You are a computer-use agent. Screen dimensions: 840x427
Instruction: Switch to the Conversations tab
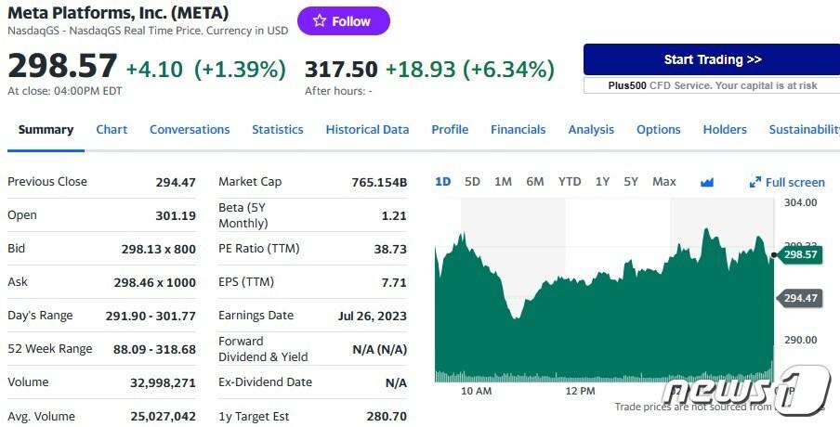point(190,130)
